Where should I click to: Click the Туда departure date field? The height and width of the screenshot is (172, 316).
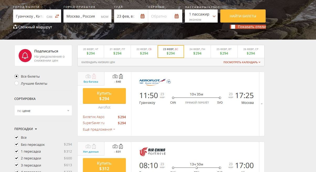(131, 16)
